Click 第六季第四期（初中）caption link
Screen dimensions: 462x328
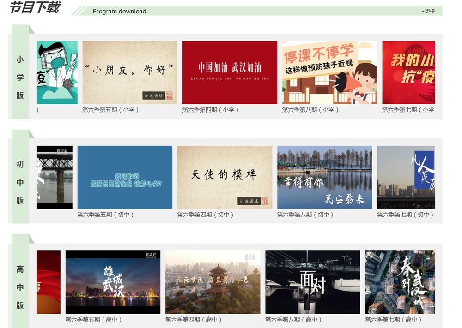click(x=206, y=215)
